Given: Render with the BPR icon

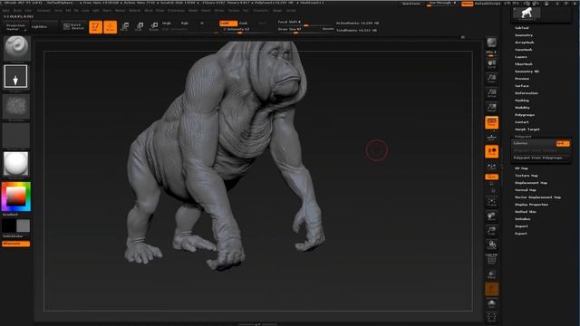Looking at the screenshot, I should tap(491, 43).
